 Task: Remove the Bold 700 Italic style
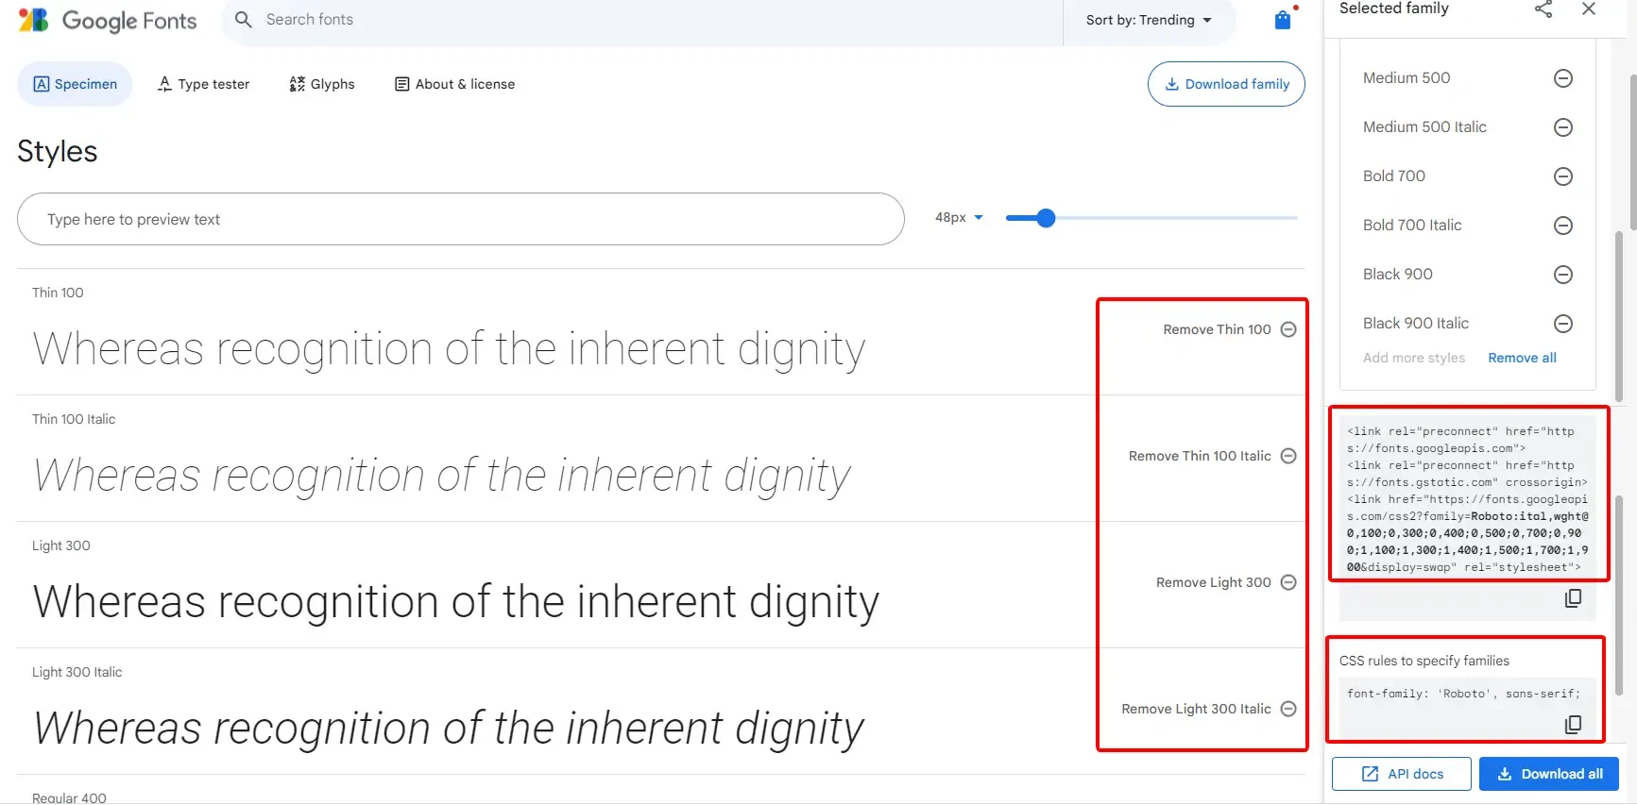pyautogui.click(x=1563, y=226)
